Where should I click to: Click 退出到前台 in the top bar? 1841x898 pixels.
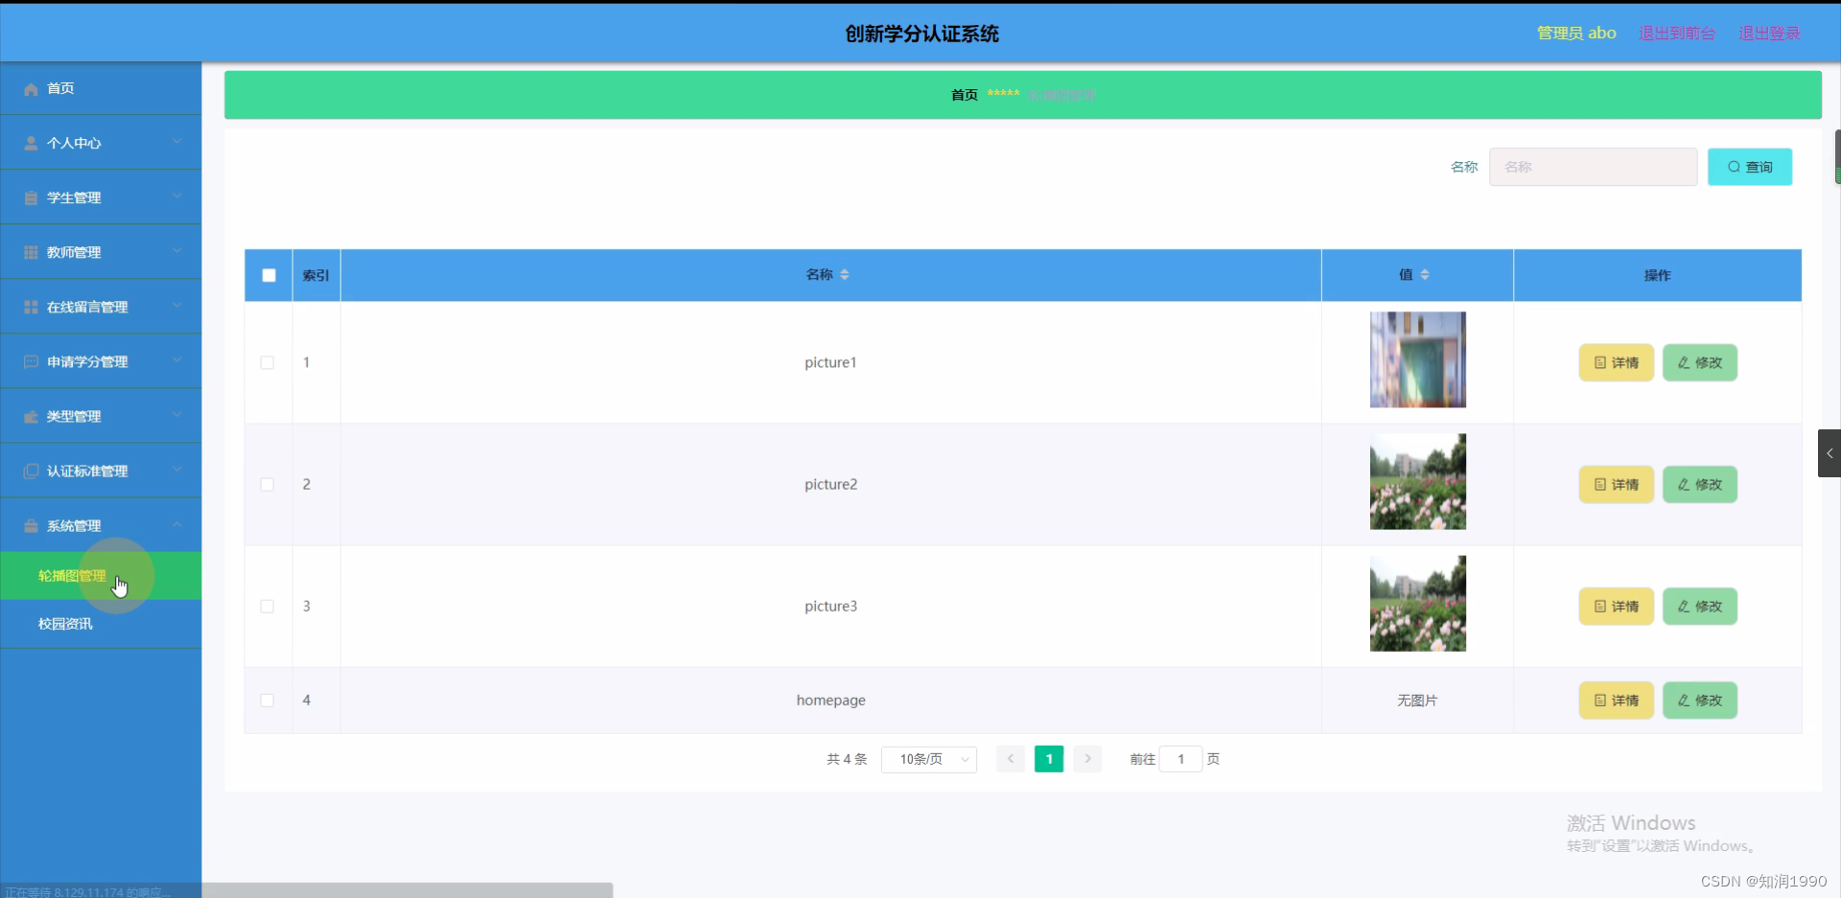click(1676, 33)
